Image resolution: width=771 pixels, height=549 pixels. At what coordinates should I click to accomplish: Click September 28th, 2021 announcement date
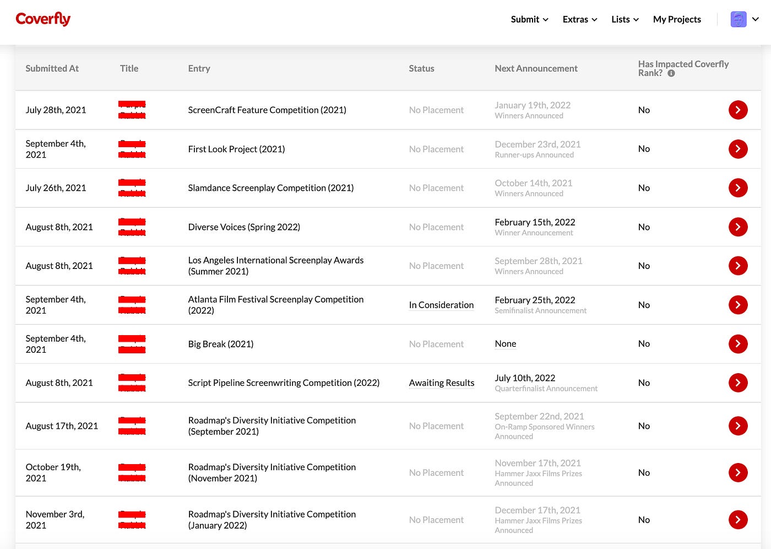tap(539, 261)
